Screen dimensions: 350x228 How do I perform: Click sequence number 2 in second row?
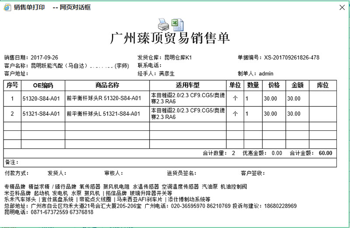(x=12, y=114)
